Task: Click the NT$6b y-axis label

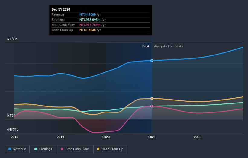Action: (12, 39)
